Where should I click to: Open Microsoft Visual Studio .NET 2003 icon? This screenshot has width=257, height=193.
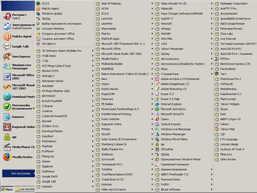tap(7, 87)
